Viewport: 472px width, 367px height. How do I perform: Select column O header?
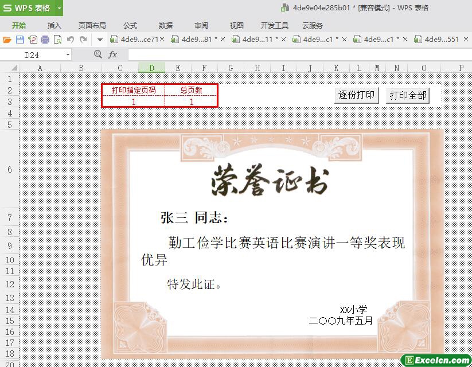click(424, 68)
